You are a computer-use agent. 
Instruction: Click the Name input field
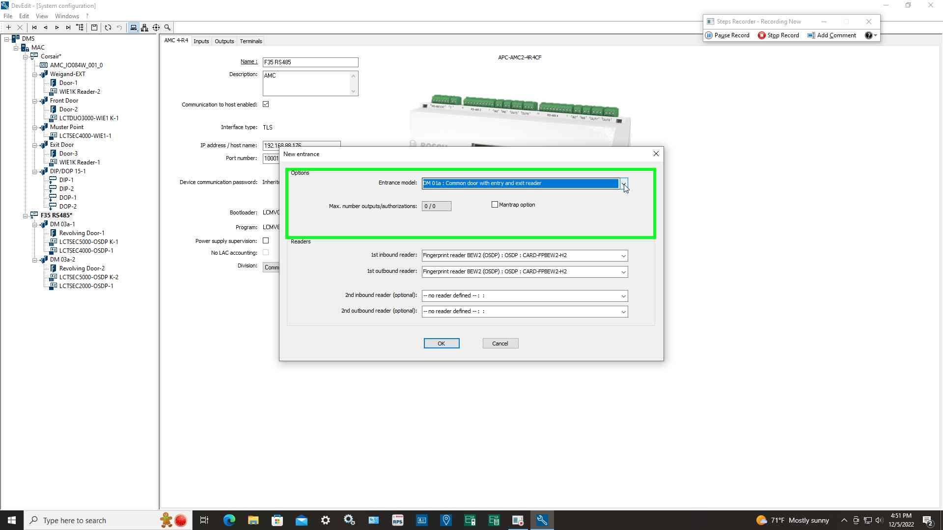click(310, 62)
